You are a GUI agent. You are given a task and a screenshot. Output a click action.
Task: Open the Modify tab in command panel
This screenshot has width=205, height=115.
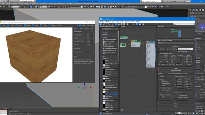click(193, 10)
